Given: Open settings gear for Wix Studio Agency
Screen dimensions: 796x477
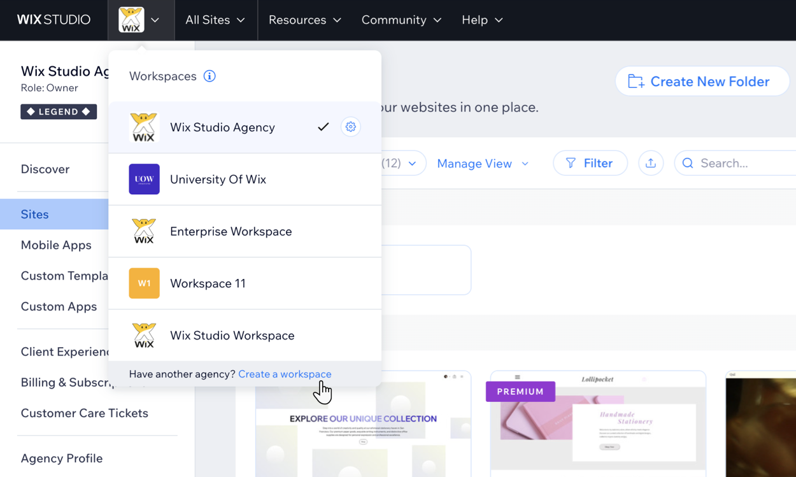Looking at the screenshot, I should [x=350, y=127].
